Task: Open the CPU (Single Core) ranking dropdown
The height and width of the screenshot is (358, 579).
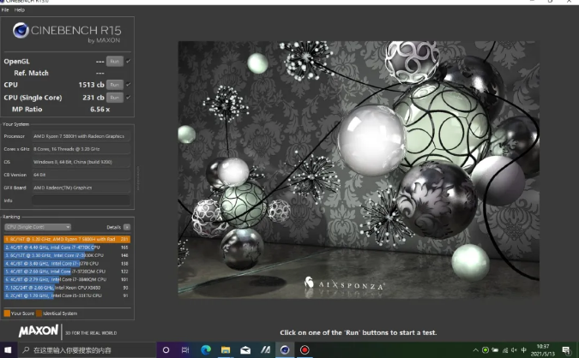Action: 38,227
